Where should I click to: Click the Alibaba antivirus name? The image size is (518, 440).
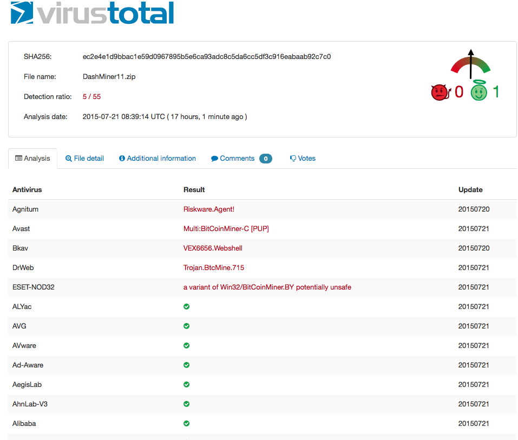tap(24, 424)
